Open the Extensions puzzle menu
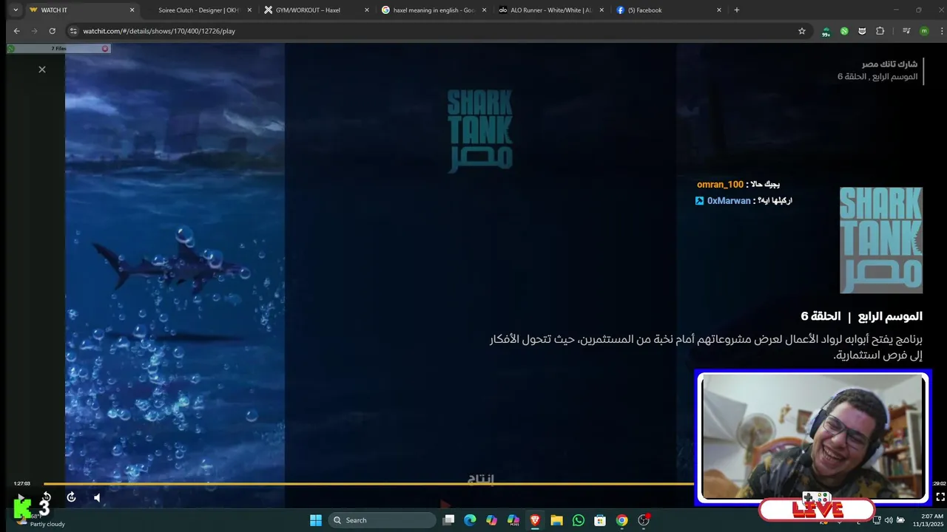 880,31
